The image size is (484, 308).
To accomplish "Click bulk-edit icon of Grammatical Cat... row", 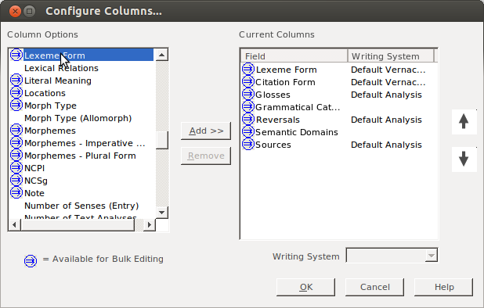I will click(x=247, y=107).
